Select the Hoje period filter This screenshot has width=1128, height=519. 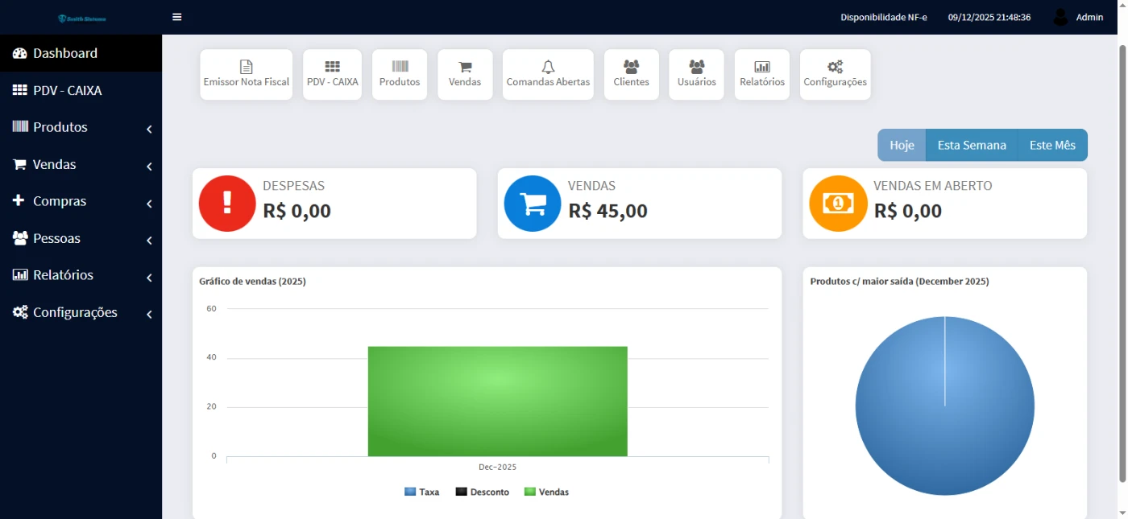902,145
